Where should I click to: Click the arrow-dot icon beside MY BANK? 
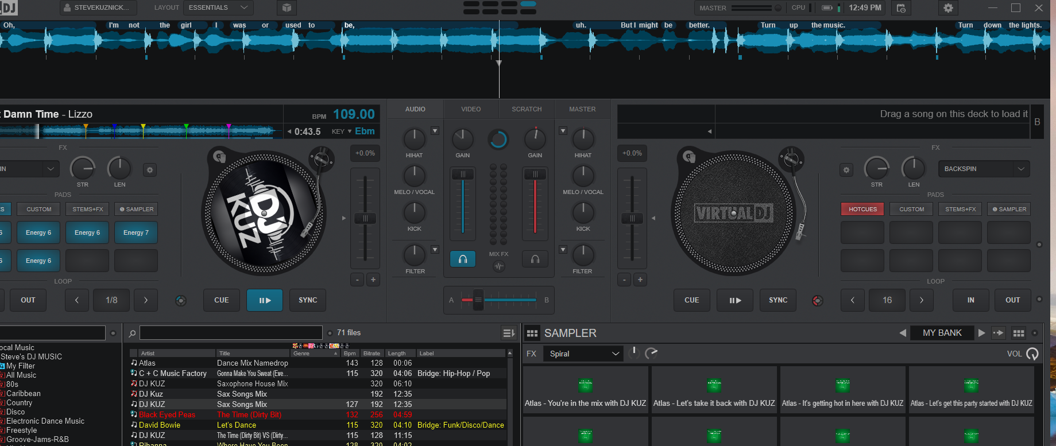[999, 333]
